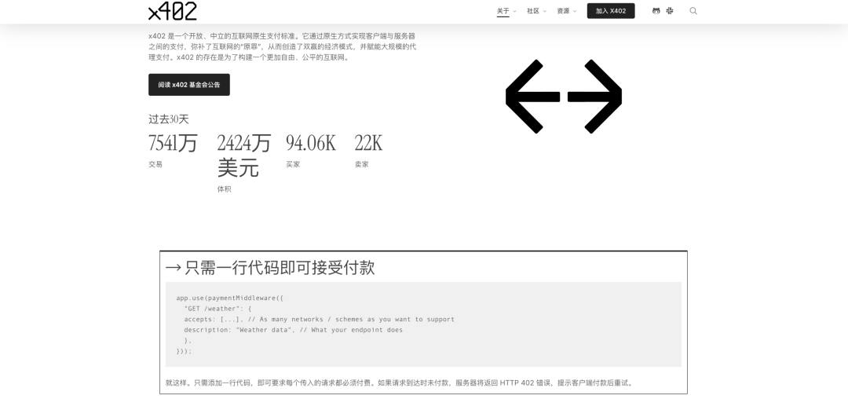Click the right arrow graphic
Viewport: 848px width, 399px height.
click(594, 97)
